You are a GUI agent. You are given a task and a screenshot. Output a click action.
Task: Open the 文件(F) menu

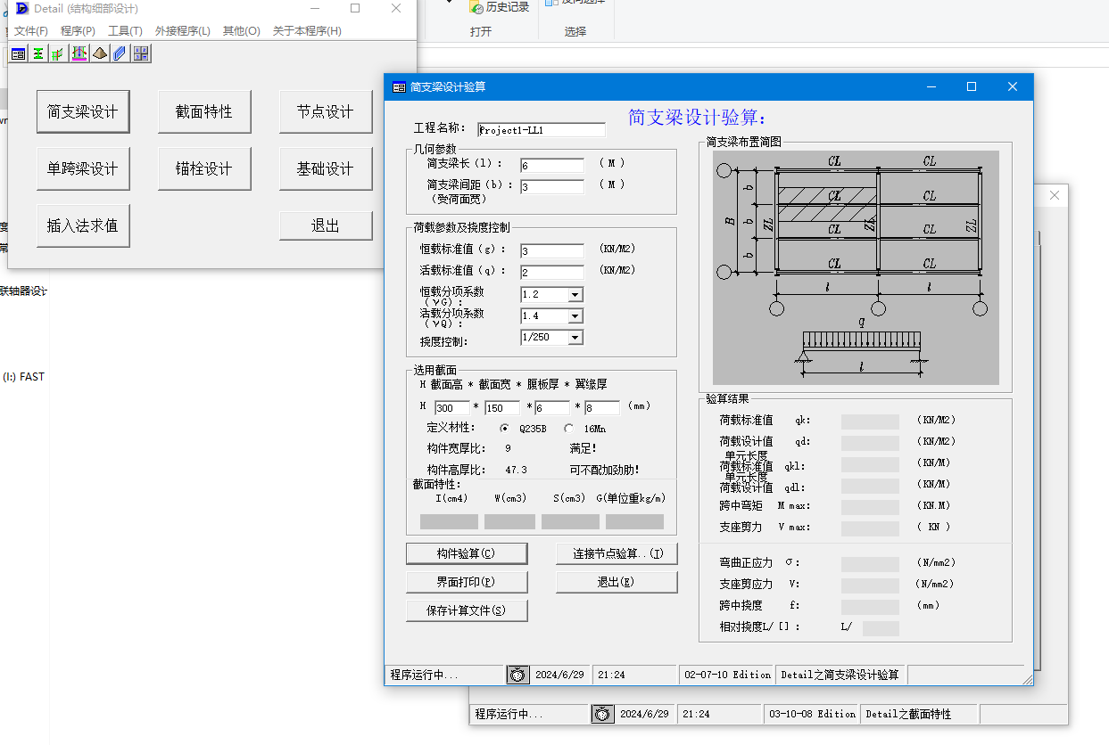(x=31, y=29)
